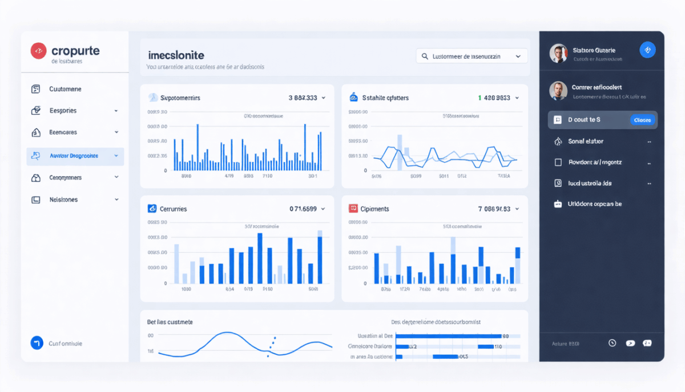Image resolution: width=685 pixels, height=392 pixels.
Task: Open the lucd ustroila ids entry
Action: click(x=590, y=183)
